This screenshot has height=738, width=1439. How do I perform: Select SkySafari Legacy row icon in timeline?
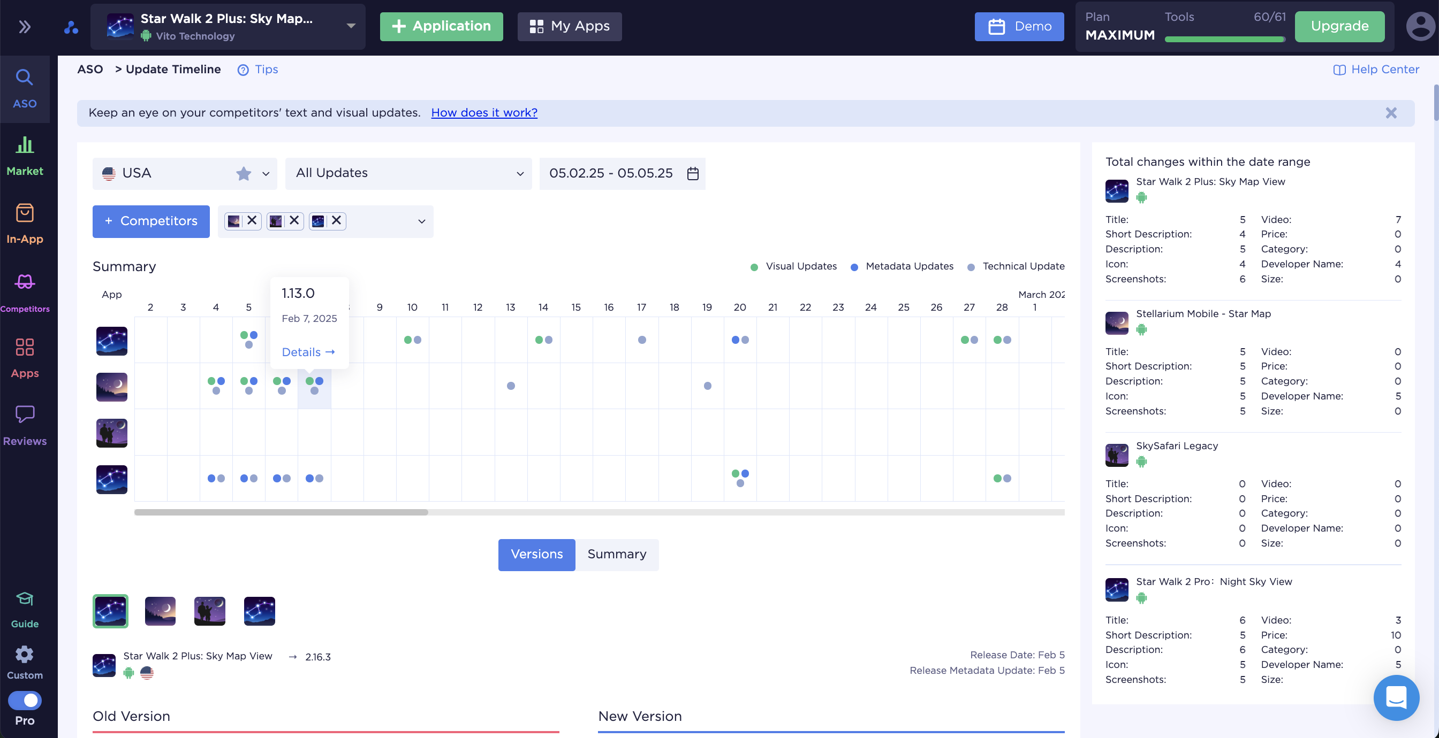pos(112,433)
